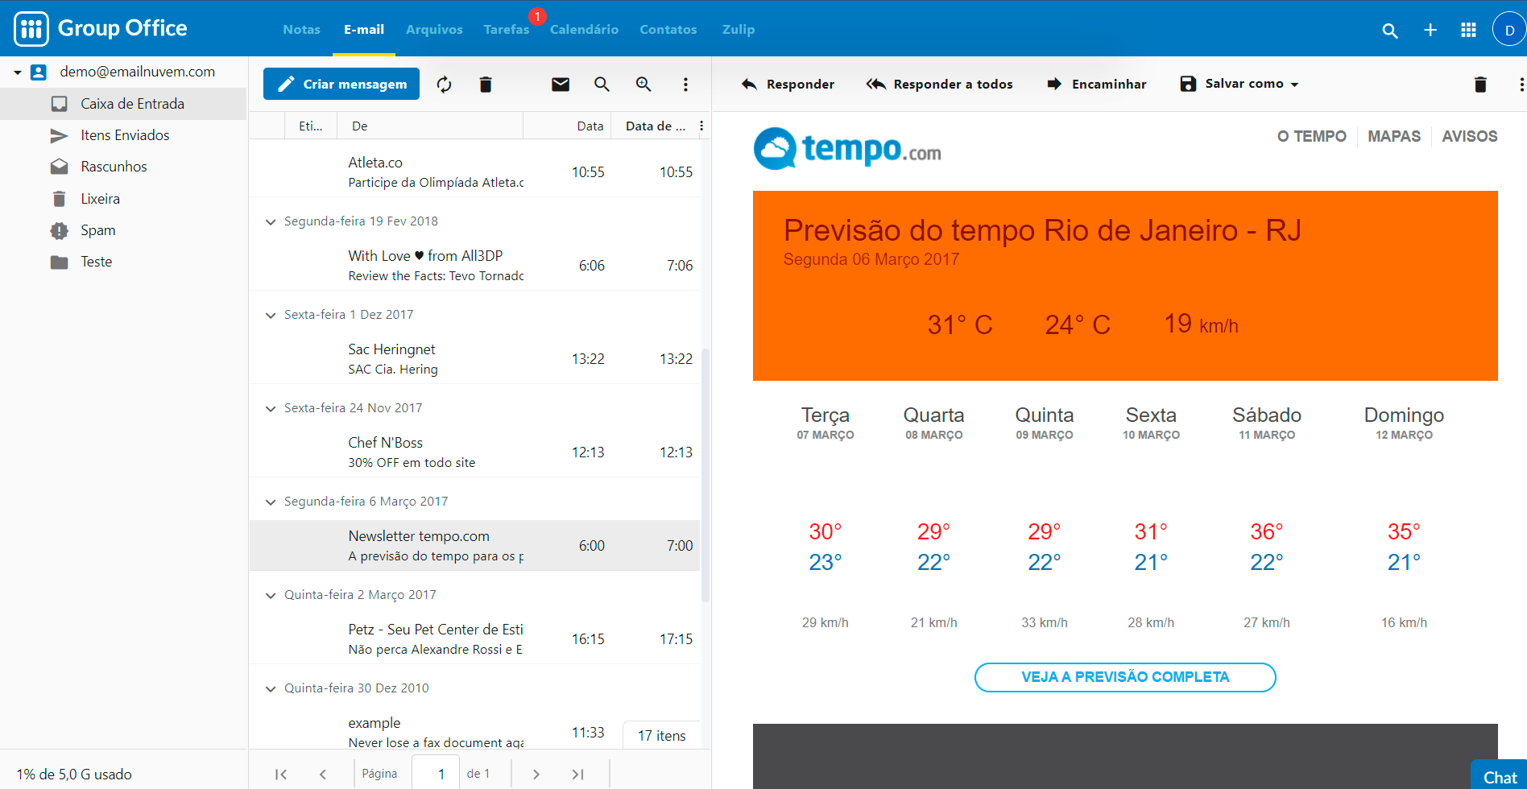Select the Spam folder
The height and width of the screenshot is (789, 1527).
[97, 230]
